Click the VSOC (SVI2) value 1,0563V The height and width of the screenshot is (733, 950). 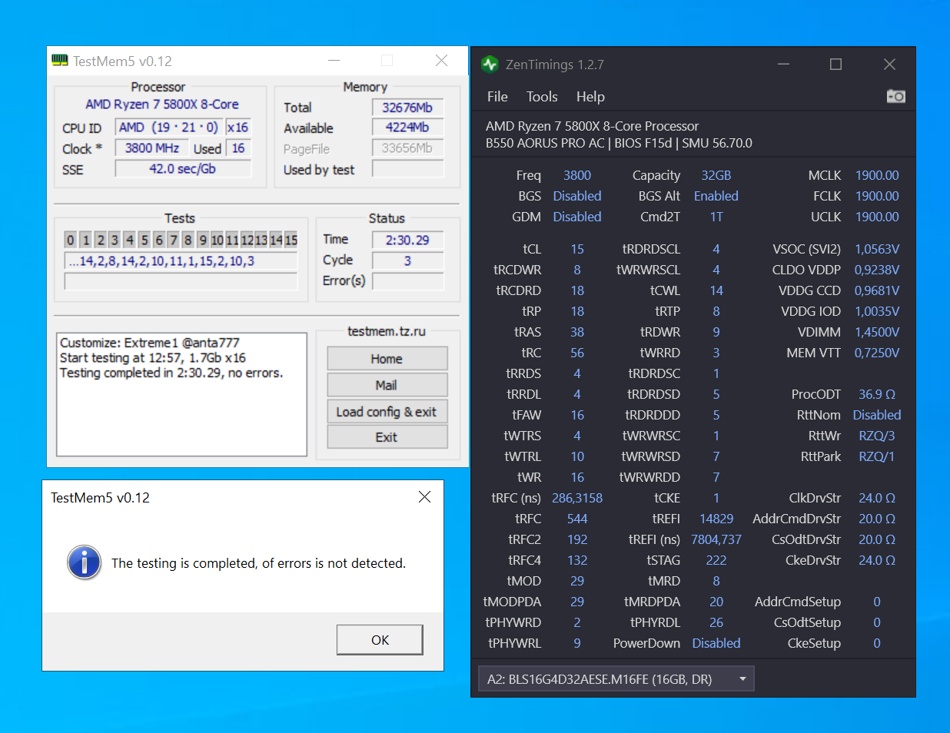(877, 249)
